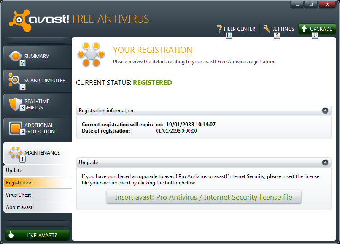Collapse the Registration information section
Viewport: 340px width, 244px height.
pos(325,111)
